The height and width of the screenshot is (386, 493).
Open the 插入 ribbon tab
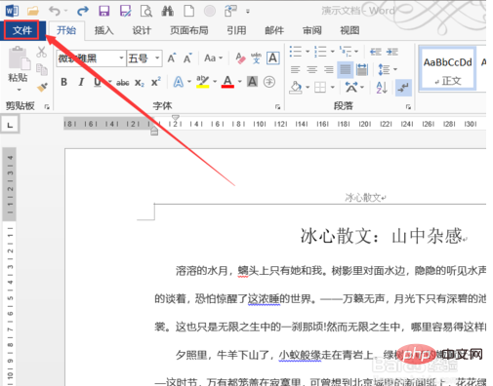click(x=103, y=30)
